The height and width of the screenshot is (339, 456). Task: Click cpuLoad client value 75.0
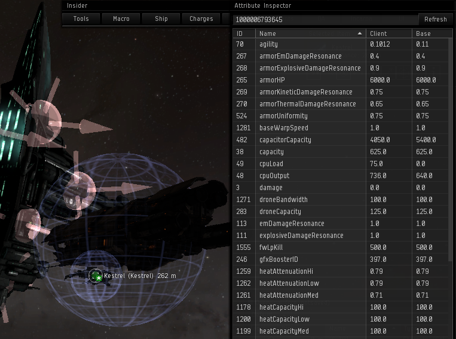click(x=377, y=164)
